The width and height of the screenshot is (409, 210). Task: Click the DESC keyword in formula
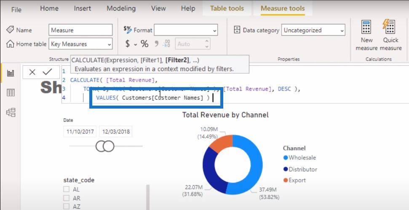284,89
